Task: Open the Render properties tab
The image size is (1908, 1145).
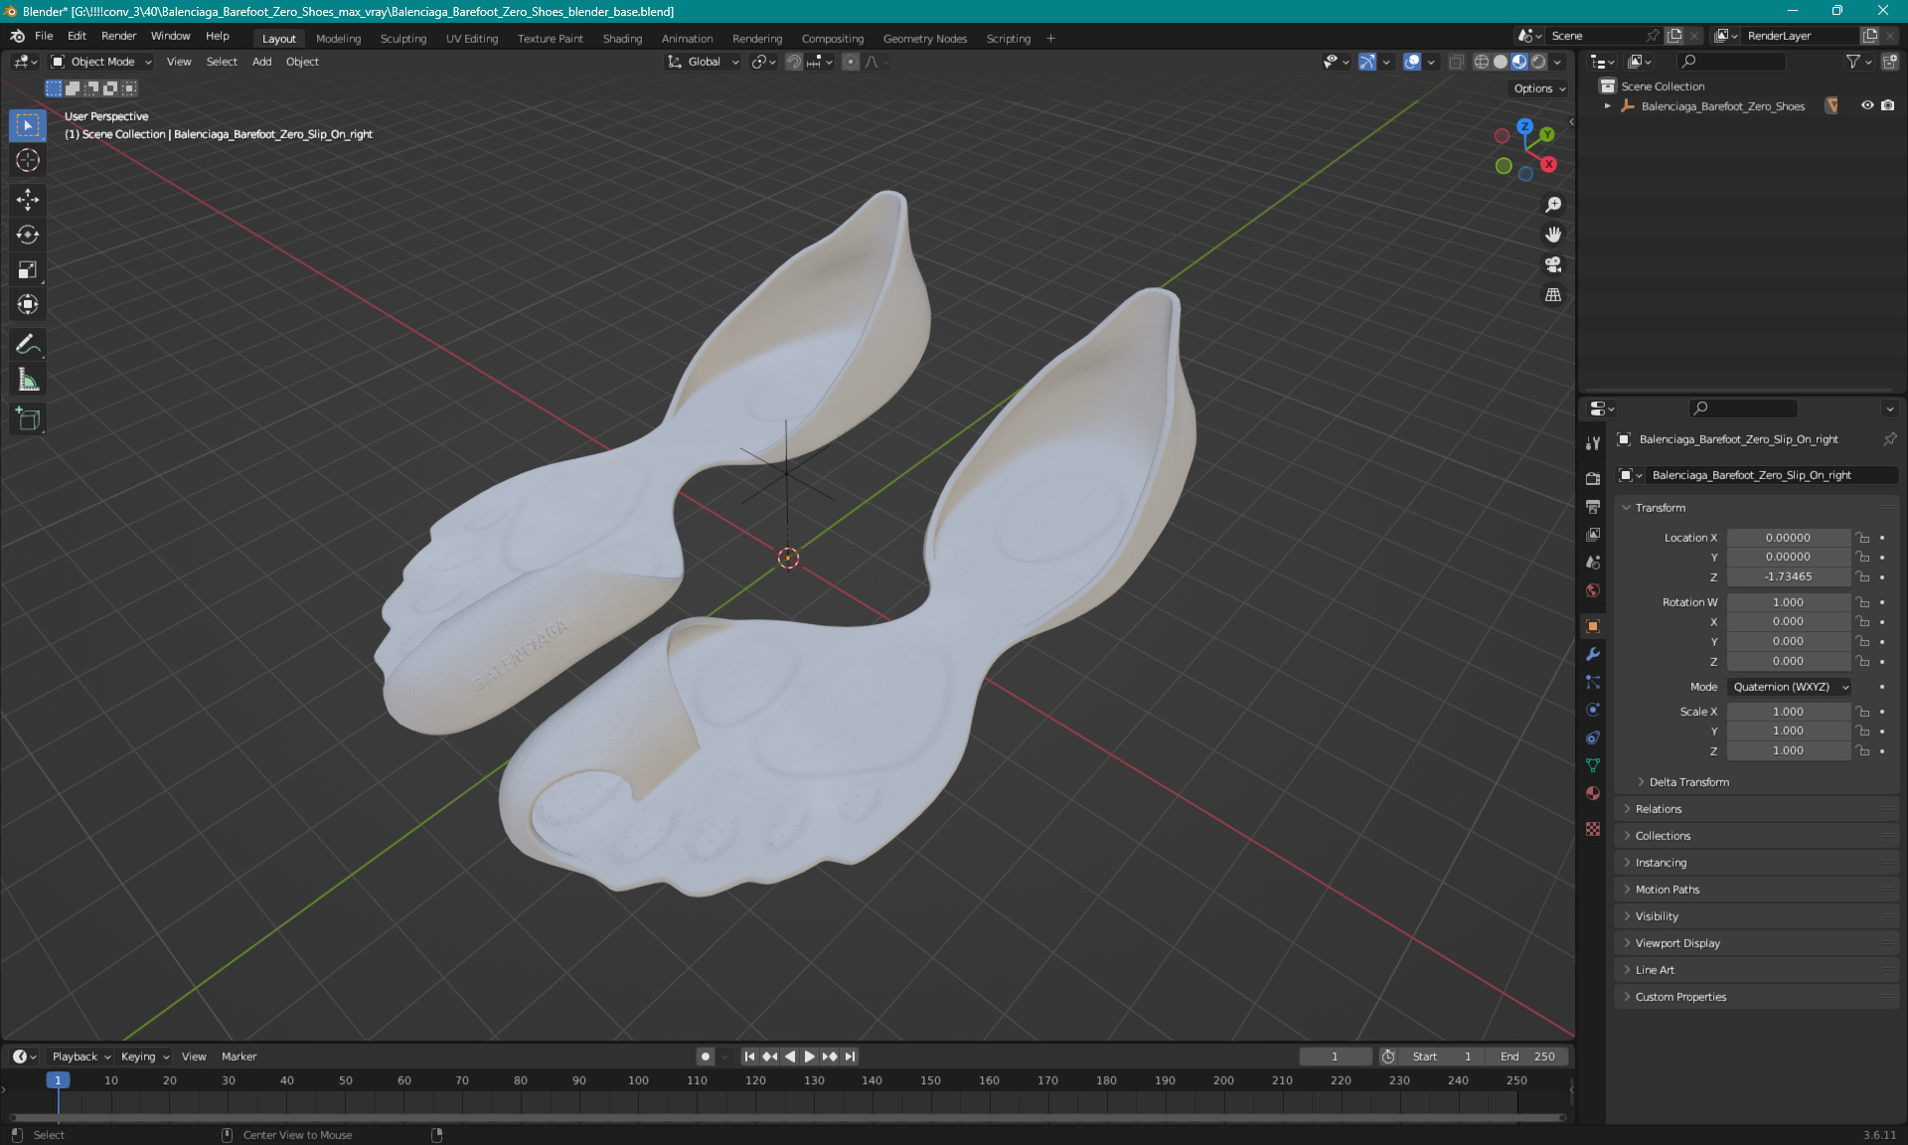Action: [x=1593, y=478]
